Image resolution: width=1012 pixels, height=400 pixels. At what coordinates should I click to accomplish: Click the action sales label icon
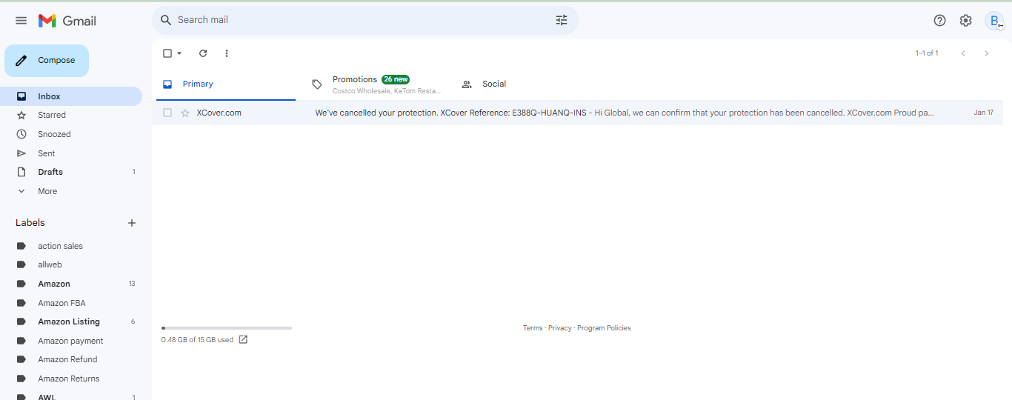click(x=21, y=246)
